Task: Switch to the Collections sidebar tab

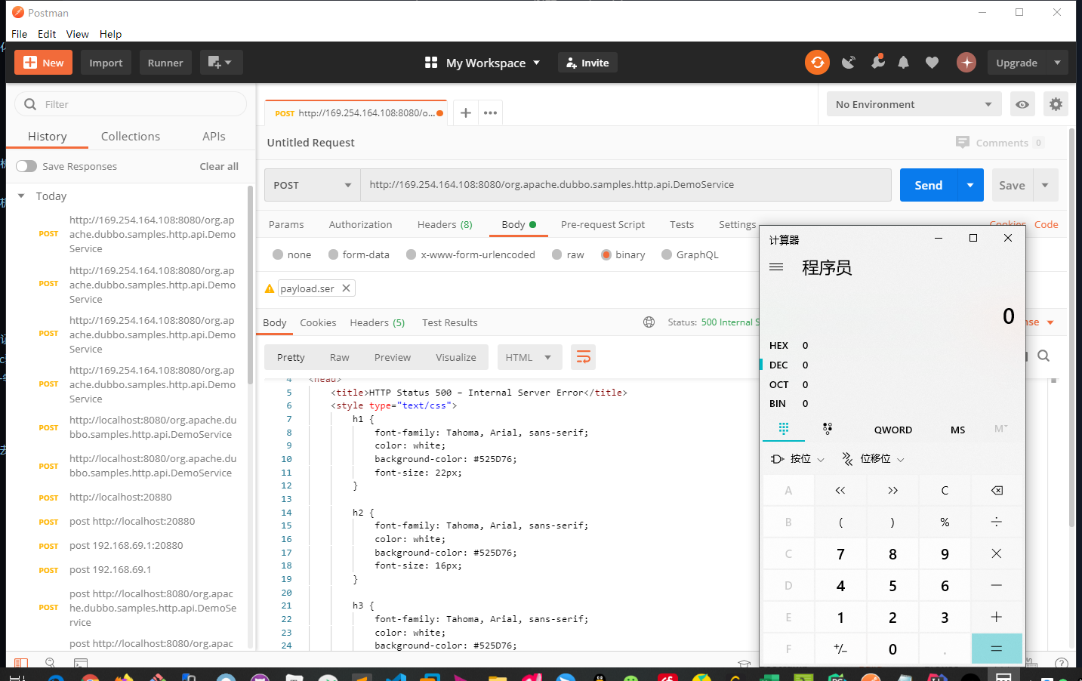Action: point(131,137)
